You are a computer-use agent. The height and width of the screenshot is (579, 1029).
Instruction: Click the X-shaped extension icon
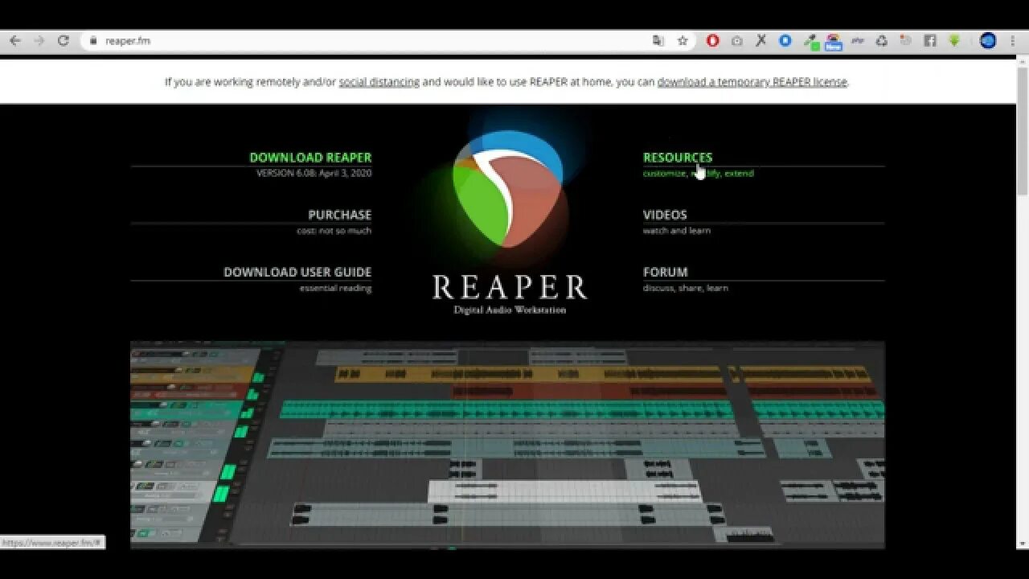760,41
